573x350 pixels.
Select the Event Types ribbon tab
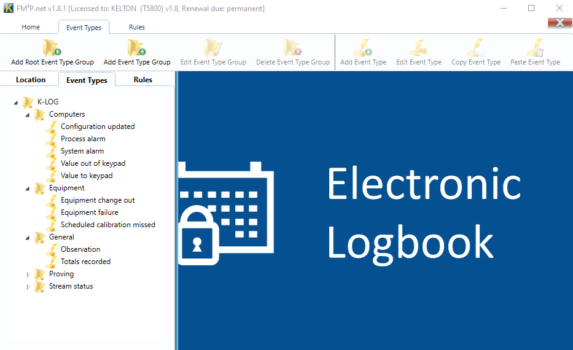84,28
